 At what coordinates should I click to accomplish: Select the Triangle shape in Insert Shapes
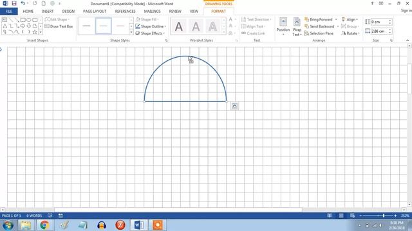(x=5, y=26)
